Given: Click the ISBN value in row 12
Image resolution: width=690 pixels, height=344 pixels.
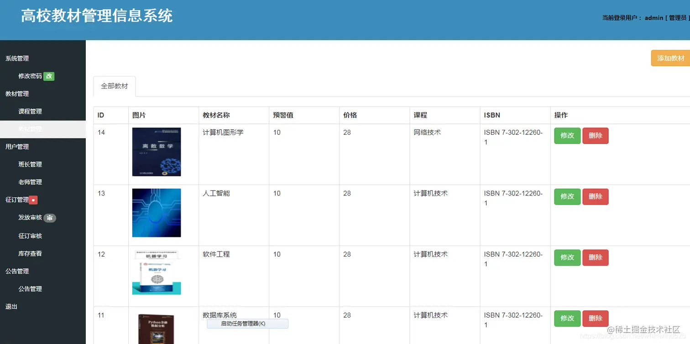Looking at the screenshot, I should [x=513, y=259].
